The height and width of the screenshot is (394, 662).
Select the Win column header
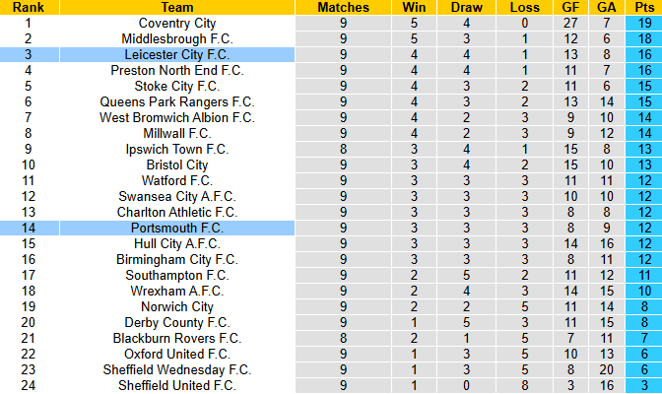415,7
